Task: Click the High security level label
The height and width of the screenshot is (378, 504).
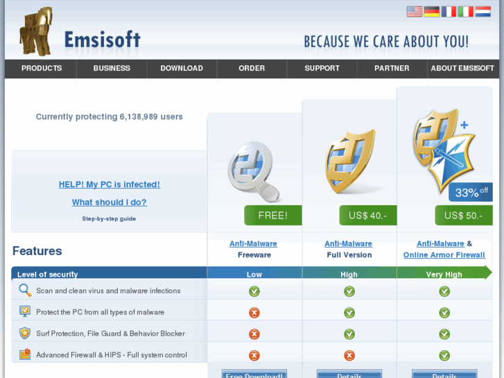Action: tap(349, 275)
